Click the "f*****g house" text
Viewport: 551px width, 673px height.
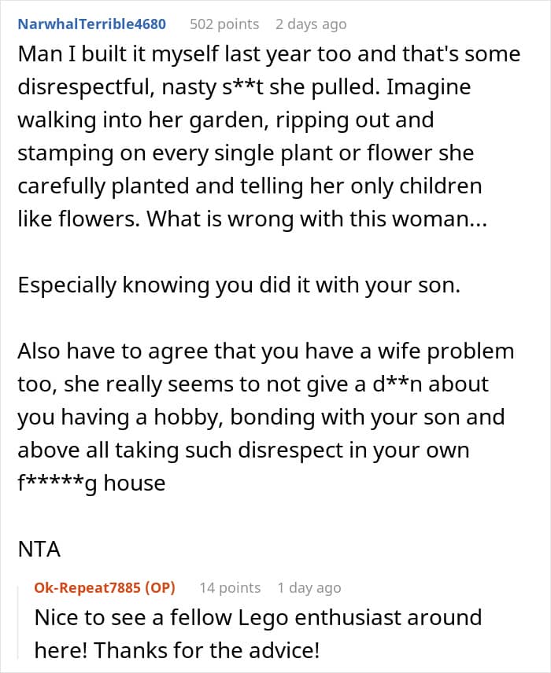[x=91, y=481]
